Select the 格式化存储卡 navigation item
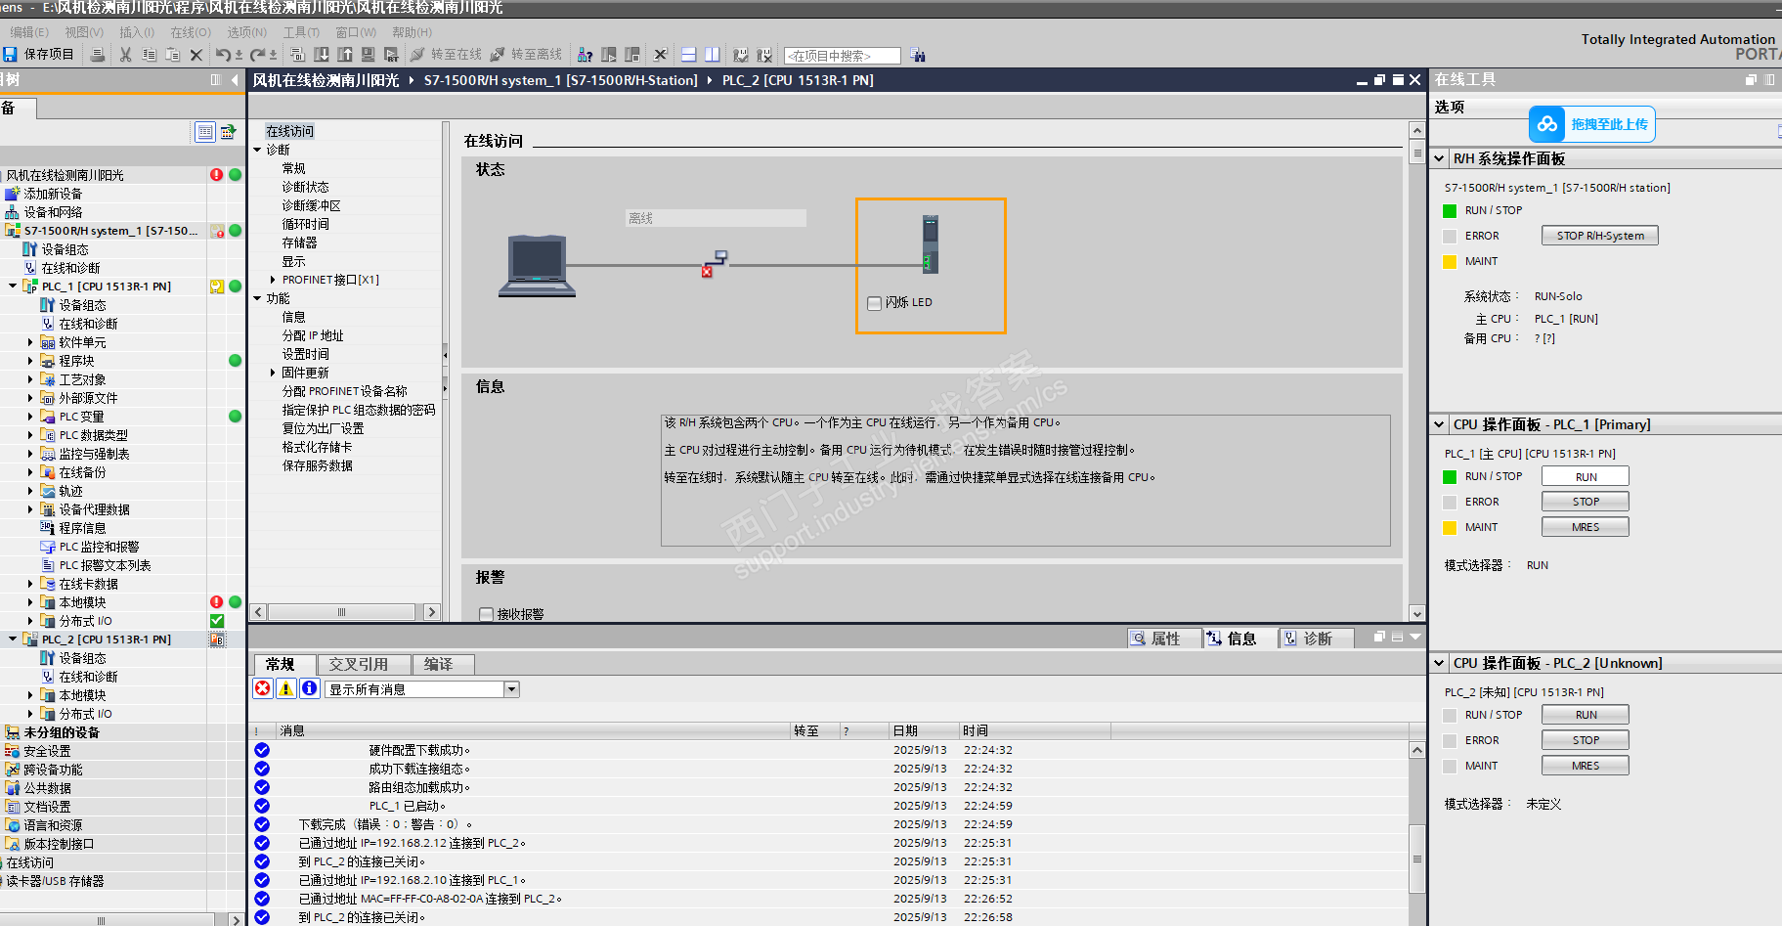This screenshot has height=926, width=1782. 317,447
